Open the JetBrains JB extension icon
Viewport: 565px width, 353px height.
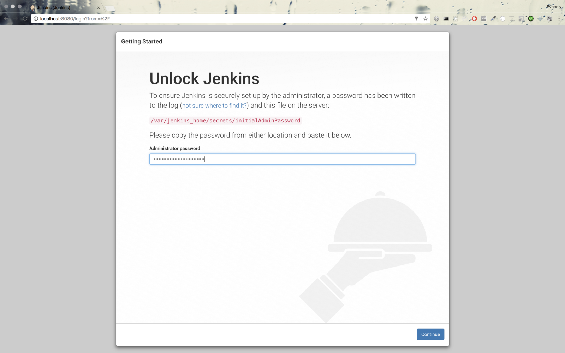[484, 19]
